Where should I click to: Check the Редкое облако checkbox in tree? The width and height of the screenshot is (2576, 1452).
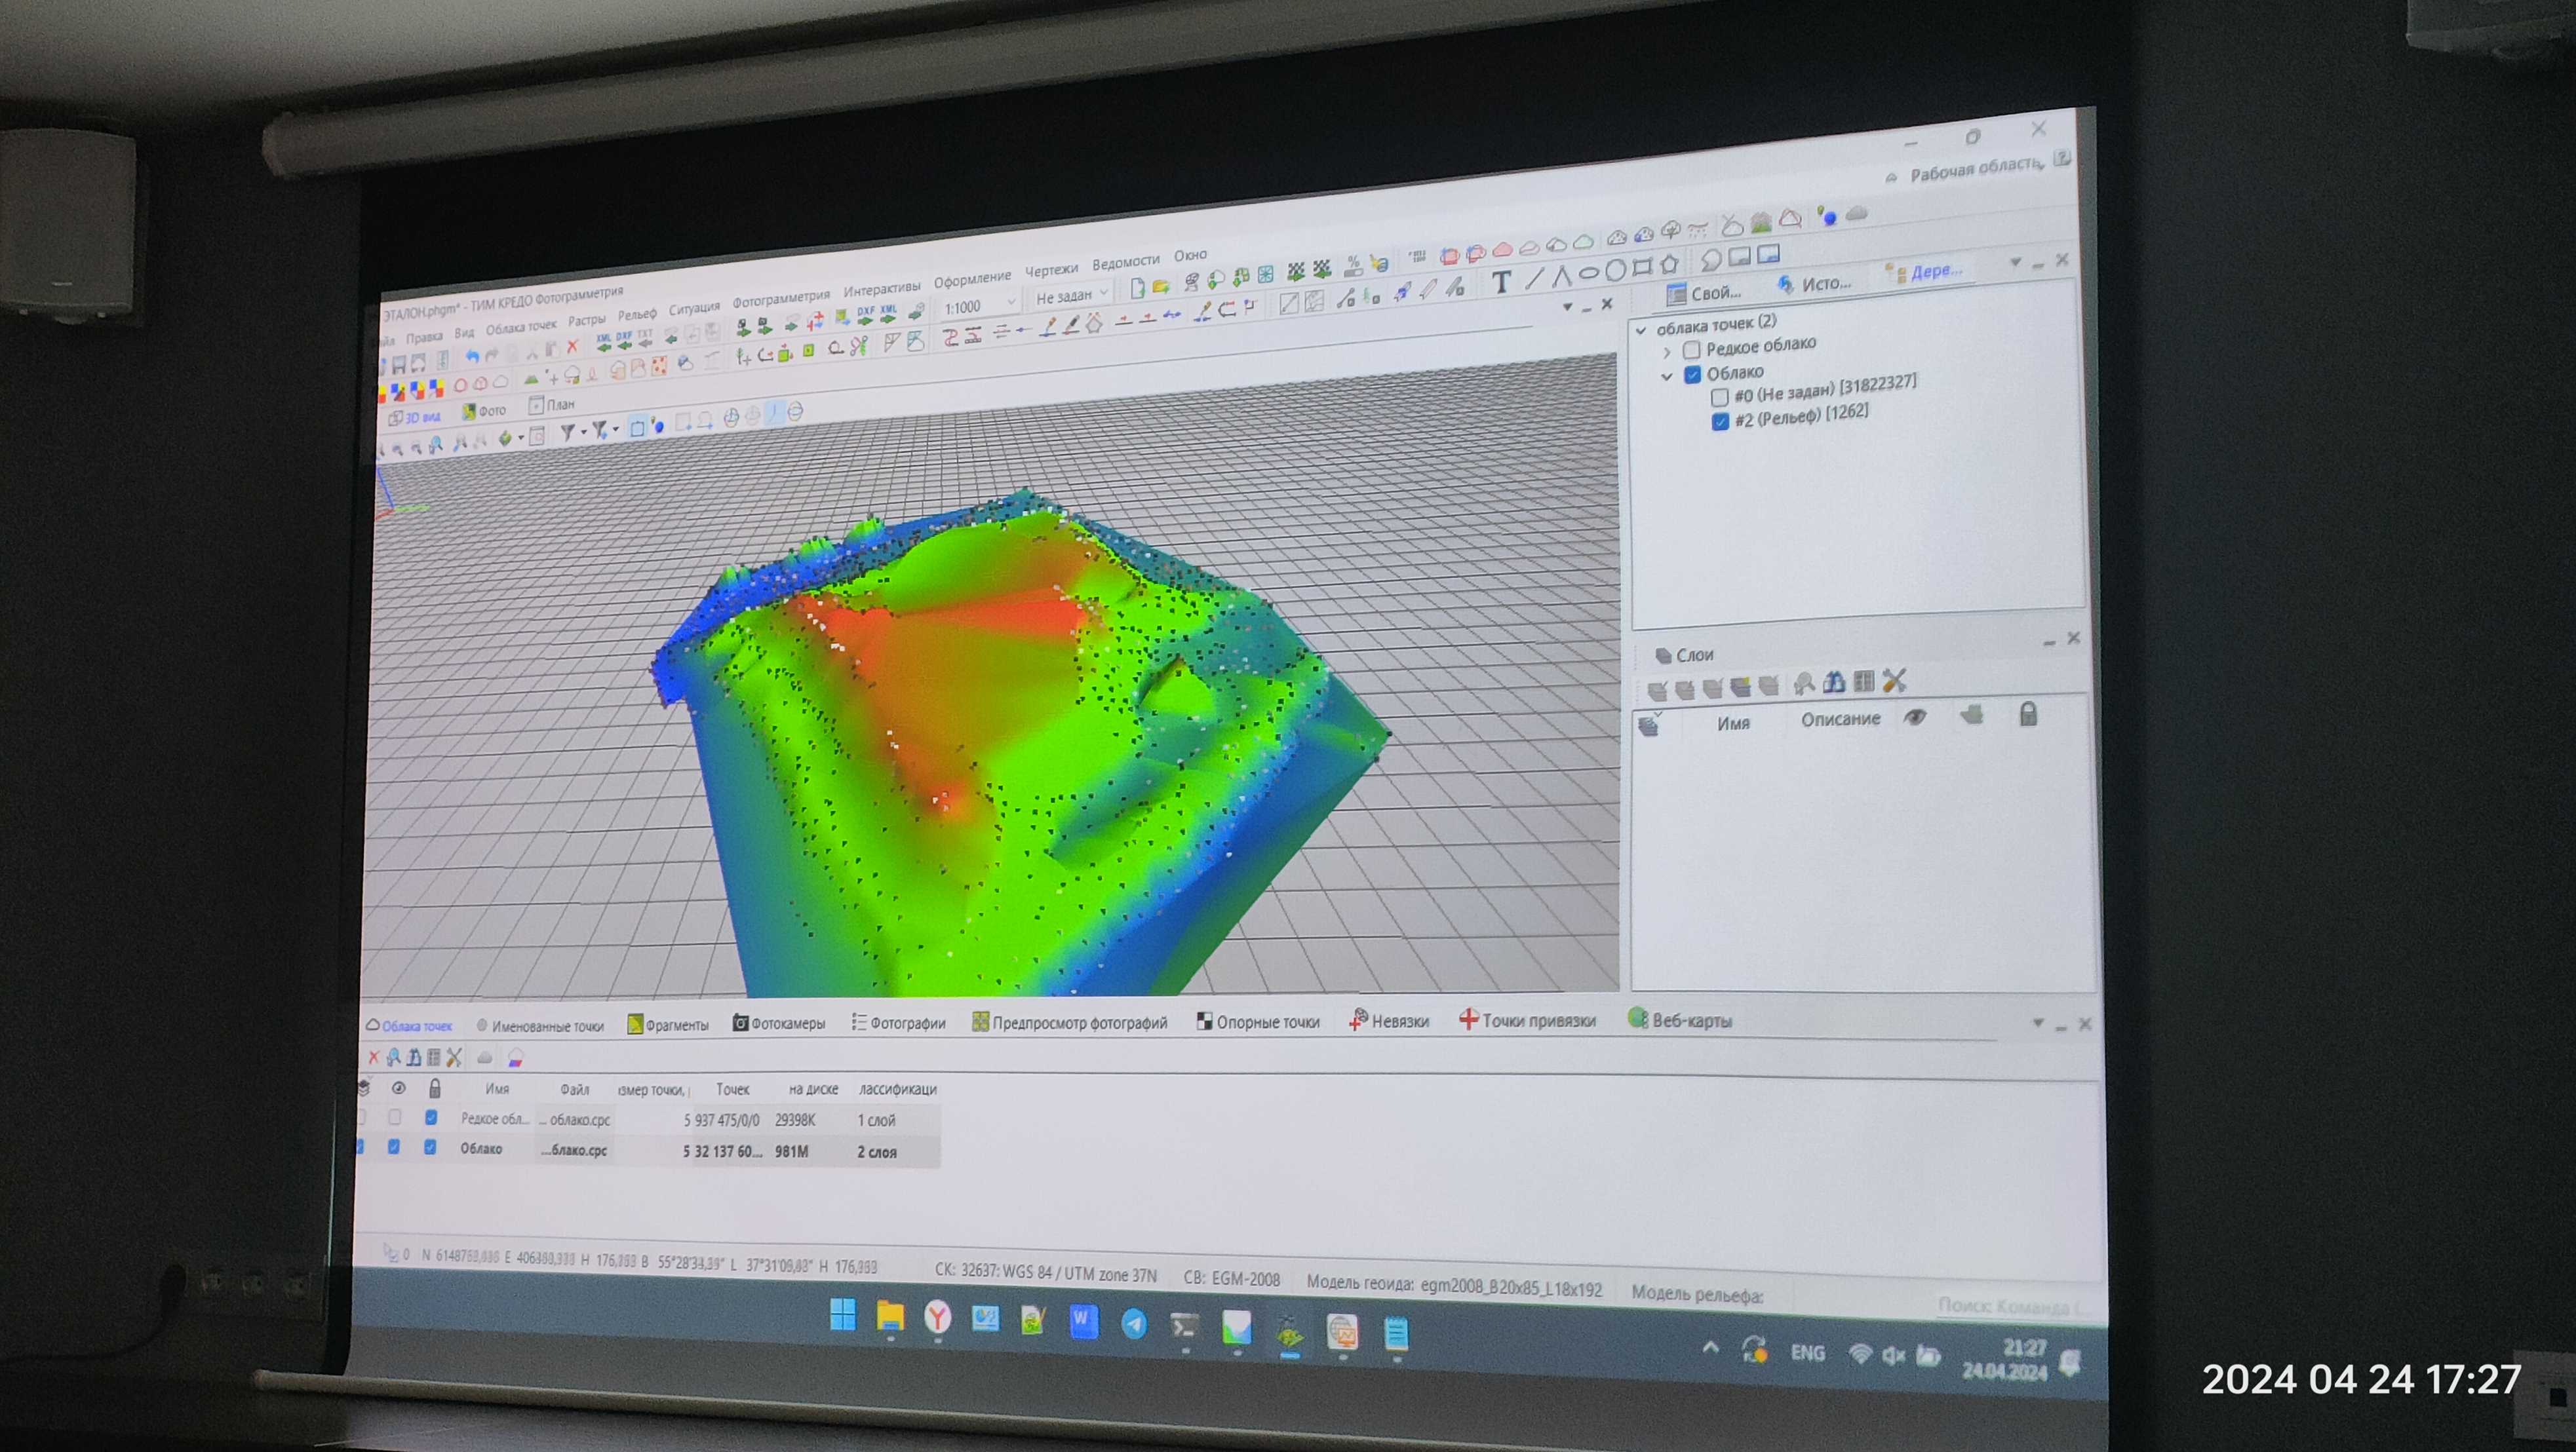[1691, 350]
